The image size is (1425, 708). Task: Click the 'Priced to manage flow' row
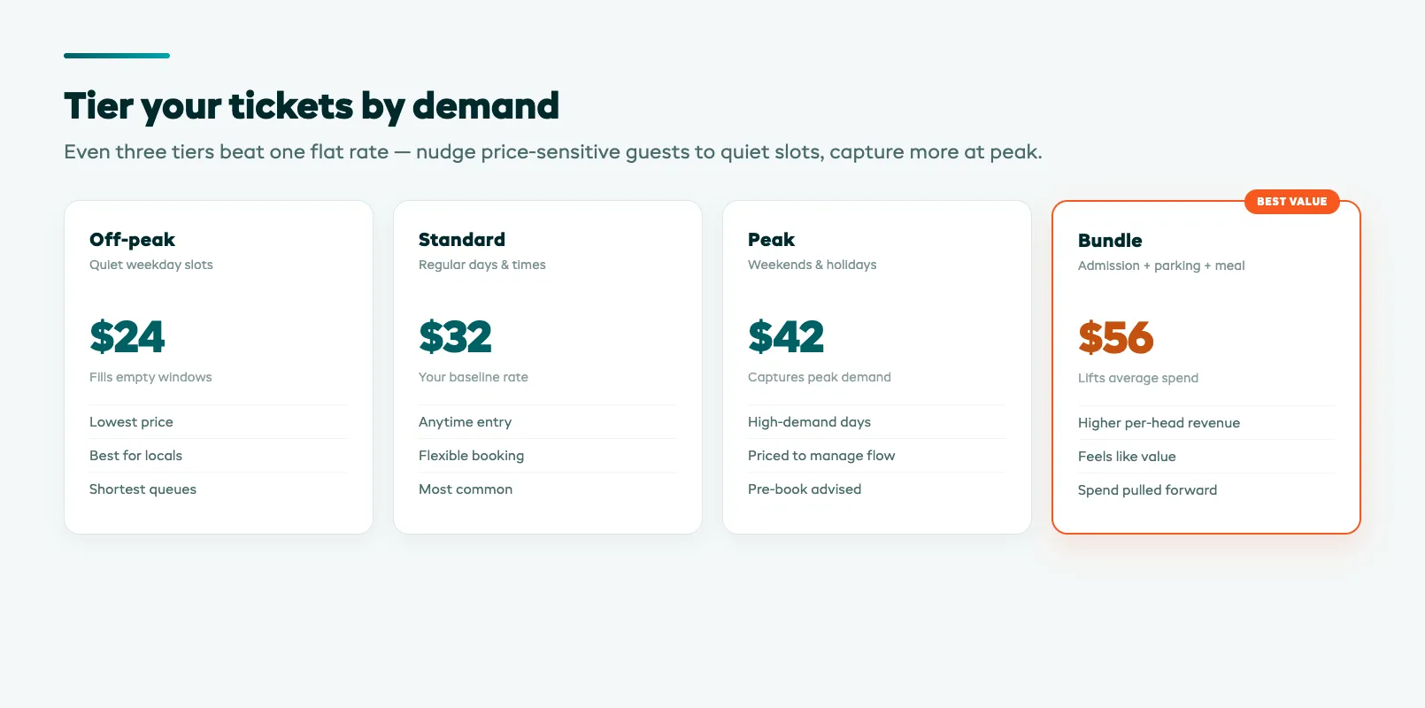(x=877, y=456)
